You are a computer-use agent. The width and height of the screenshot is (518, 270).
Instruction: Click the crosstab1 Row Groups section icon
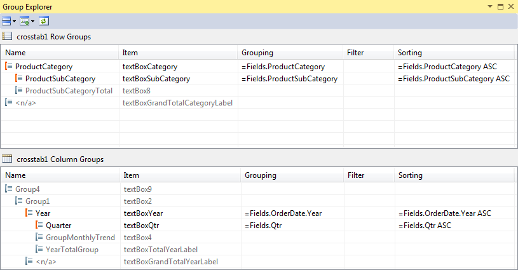point(7,36)
